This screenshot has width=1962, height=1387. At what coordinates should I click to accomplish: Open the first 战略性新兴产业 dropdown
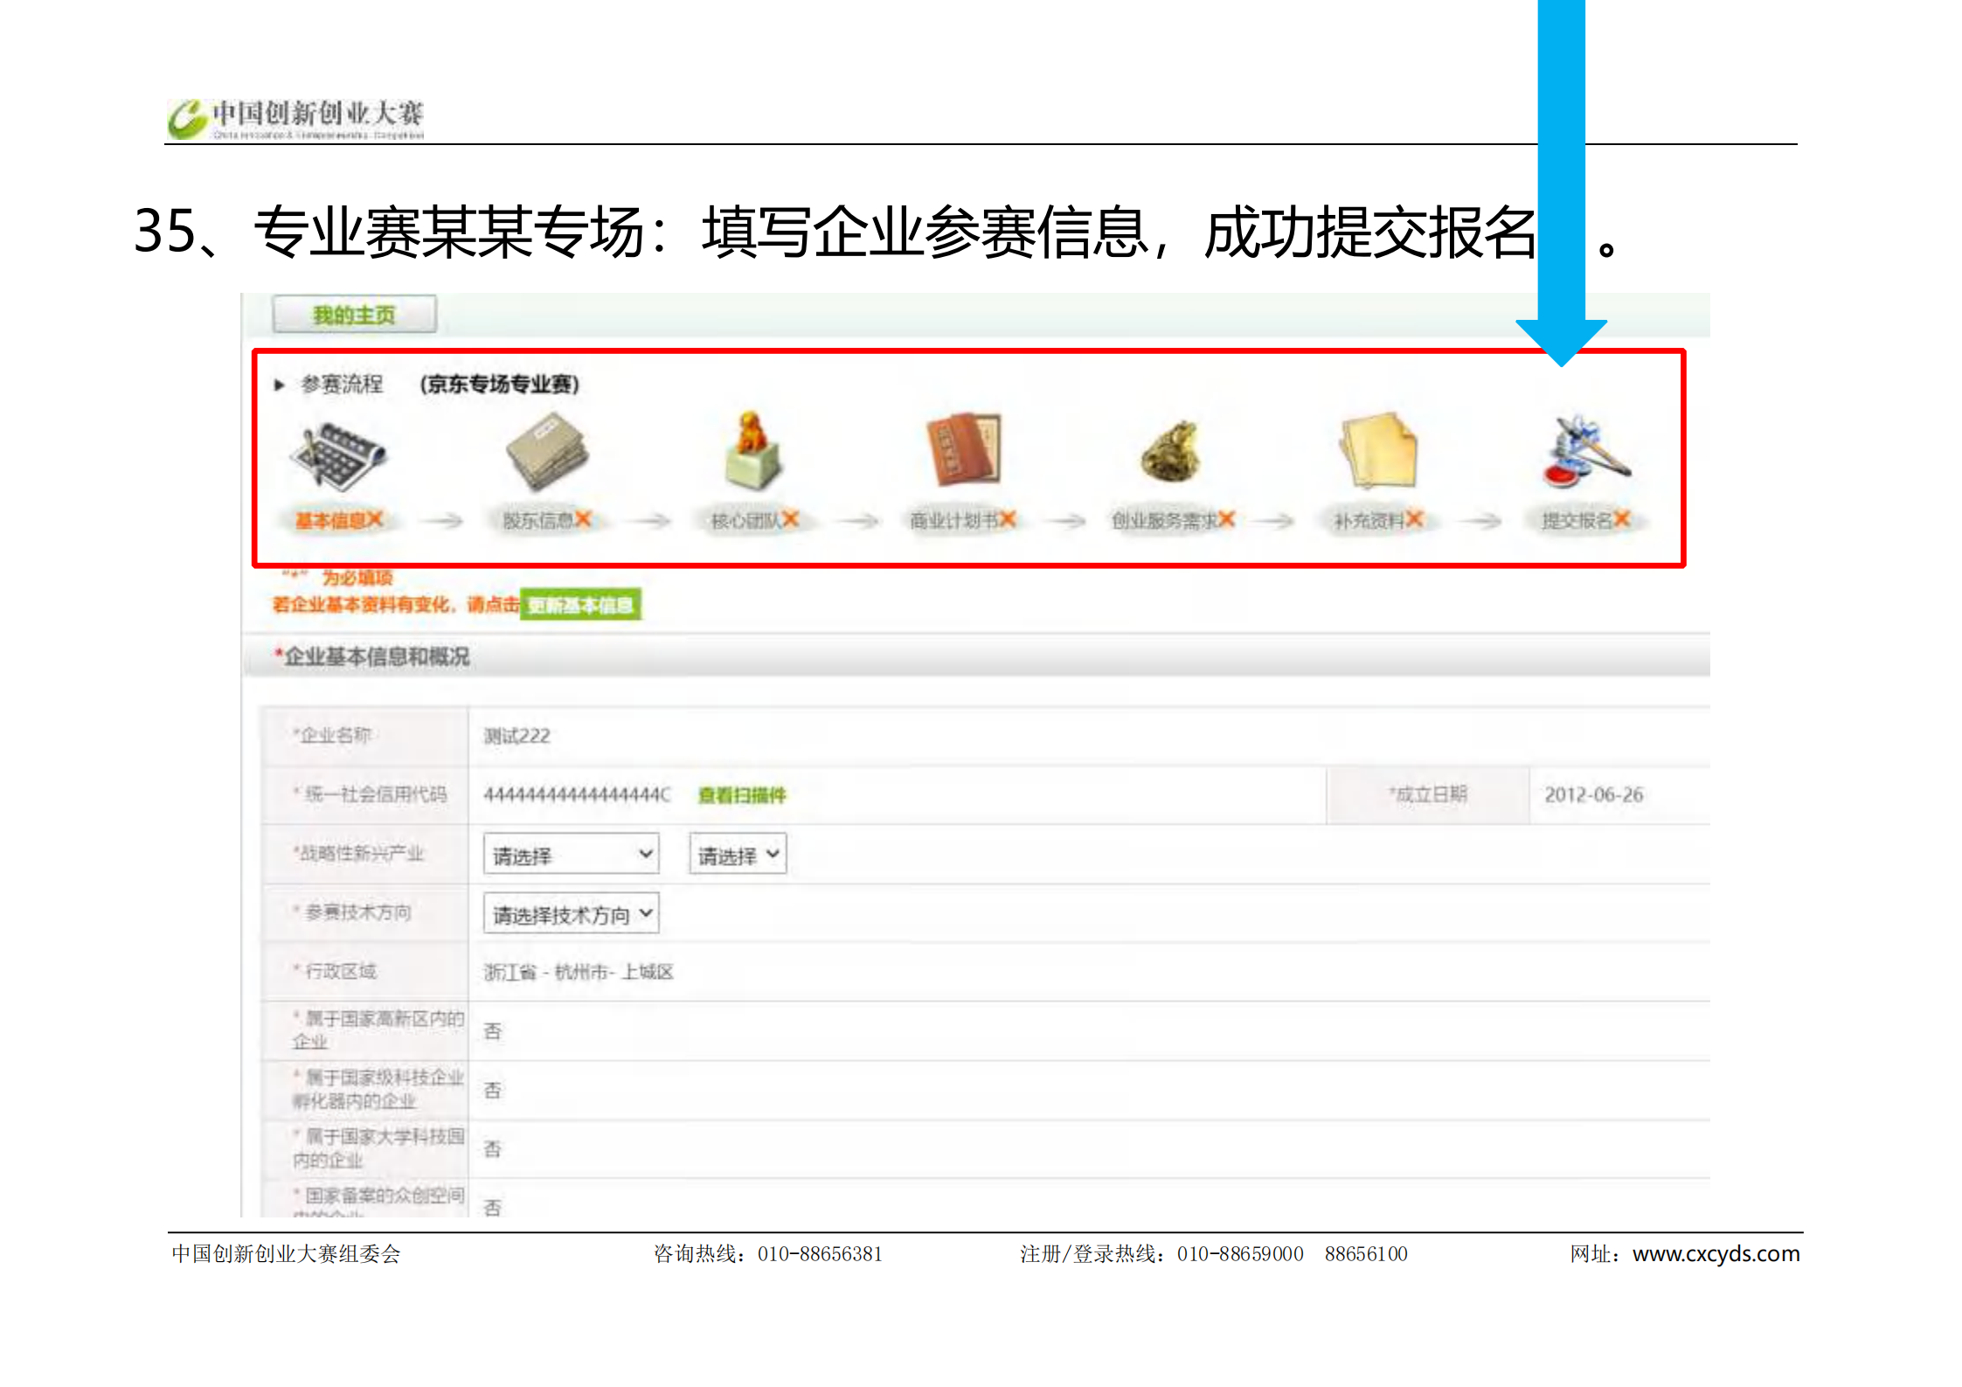(x=571, y=854)
